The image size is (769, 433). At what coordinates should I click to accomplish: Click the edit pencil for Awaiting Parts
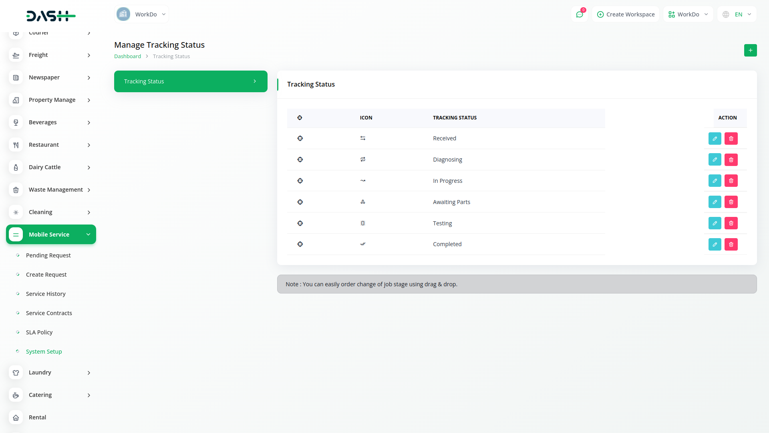click(x=715, y=202)
